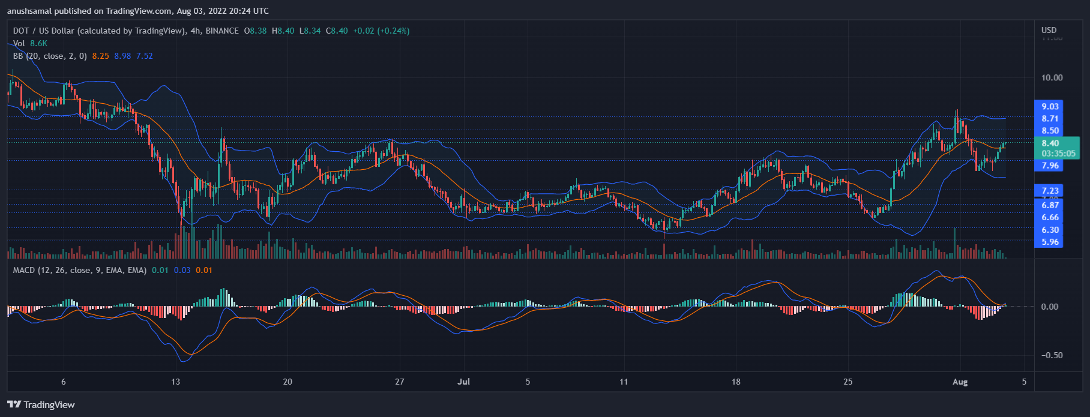1090x417 pixels.
Task: Click the 0.00 MACD axis label
Action: (1049, 307)
